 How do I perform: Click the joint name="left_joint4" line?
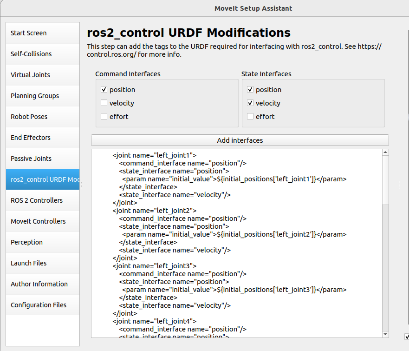(155, 321)
